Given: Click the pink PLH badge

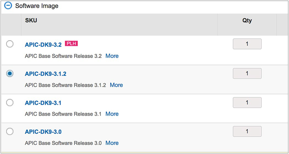Looking at the screenshot, I should click(71, 43).
